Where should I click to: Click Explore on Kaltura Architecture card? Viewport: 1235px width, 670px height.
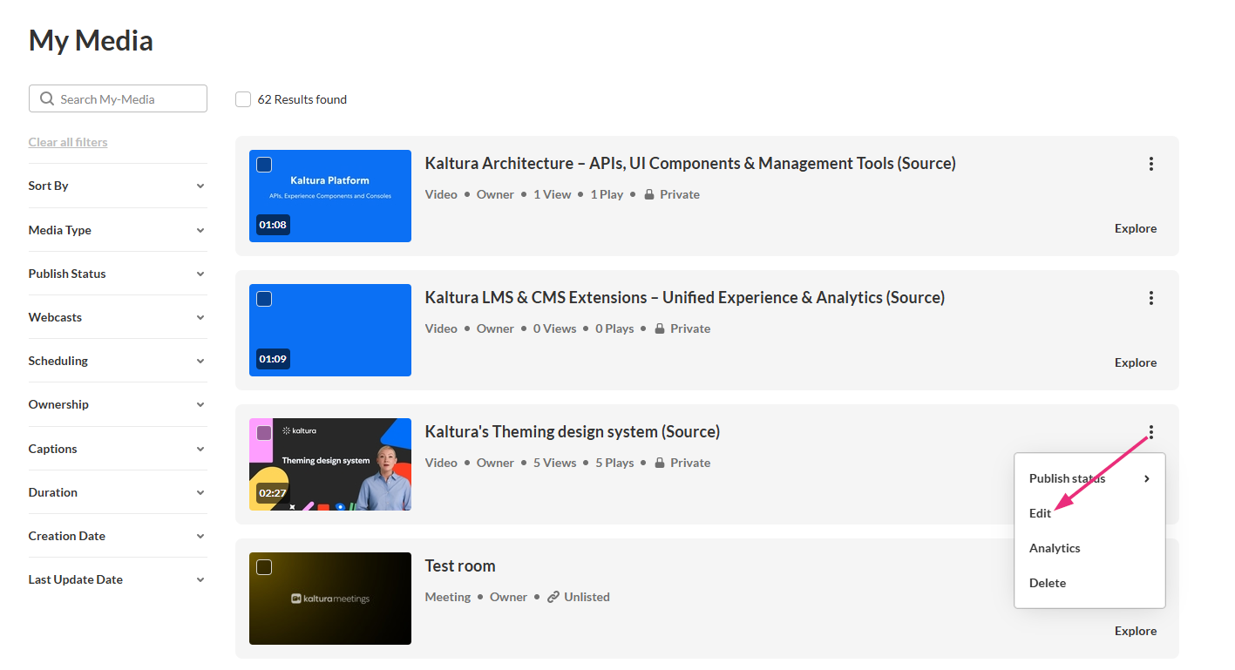tap(1136, 228)
